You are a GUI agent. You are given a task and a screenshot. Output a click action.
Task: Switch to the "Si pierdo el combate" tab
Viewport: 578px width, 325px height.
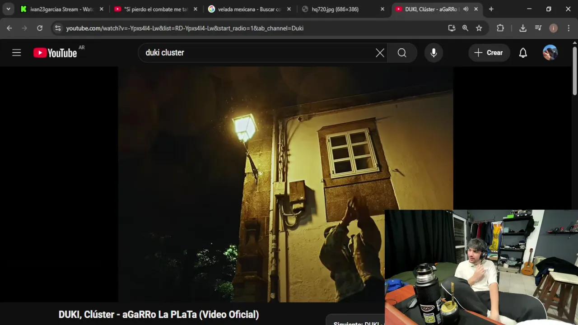pyautogui.click(x=156, y=9)
